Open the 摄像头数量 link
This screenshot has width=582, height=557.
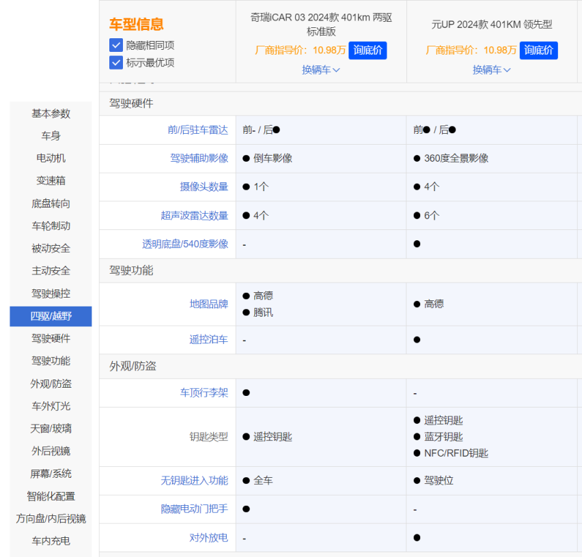[x=204, y=186]
